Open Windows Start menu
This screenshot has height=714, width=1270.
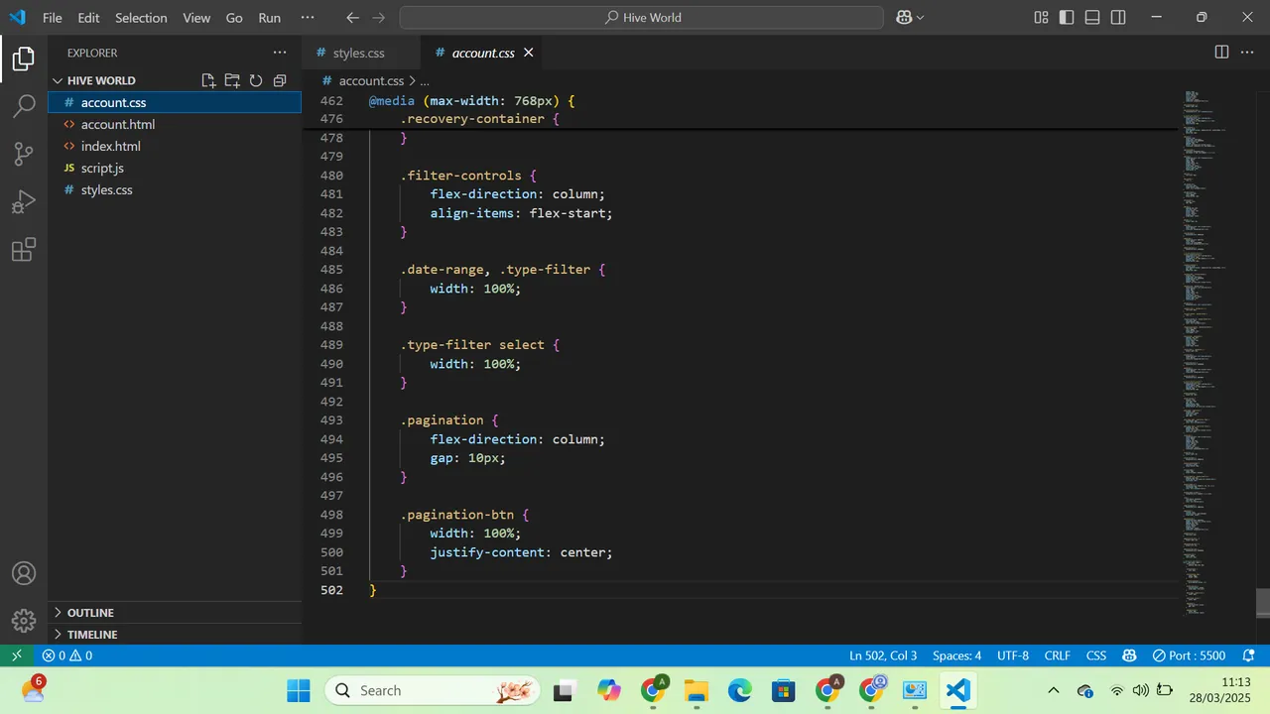point(299,690)
